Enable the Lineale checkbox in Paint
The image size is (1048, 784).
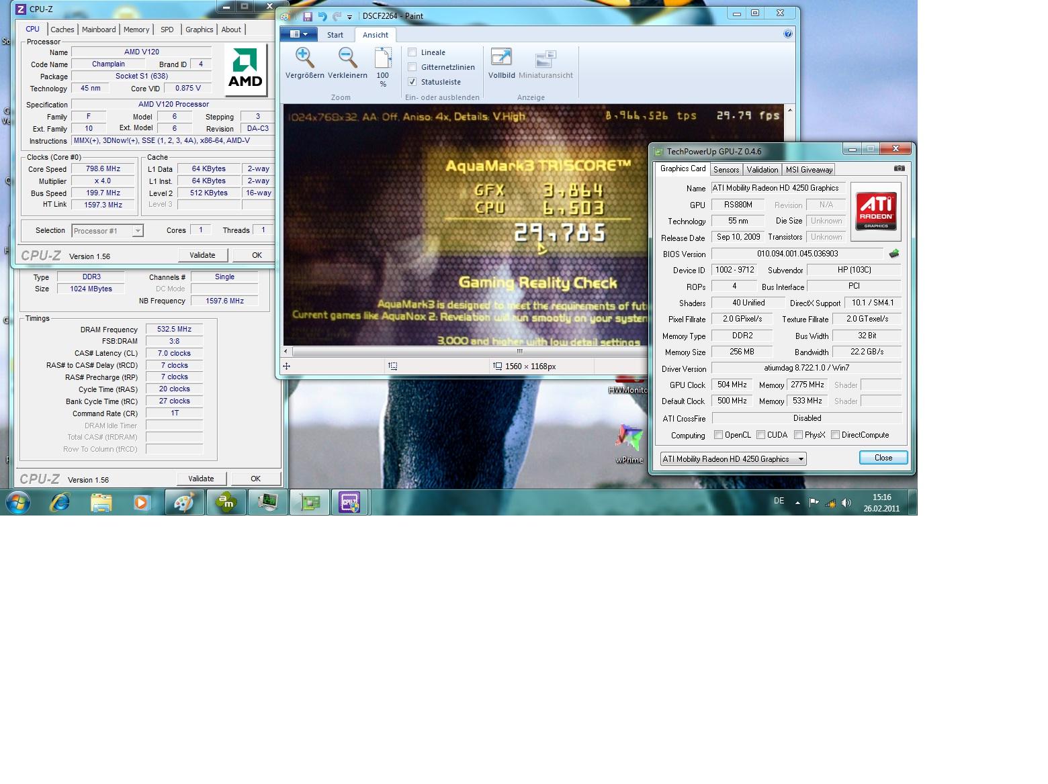pyautogui.click(x=412, y=52)
